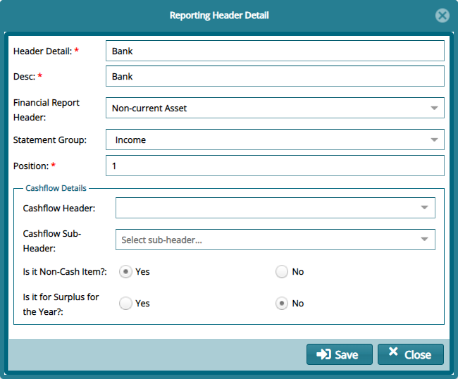The height and width of the screenshot is (379, 458).
Task: Open the Financial Report Header dropdown
Action: [275, 108]
